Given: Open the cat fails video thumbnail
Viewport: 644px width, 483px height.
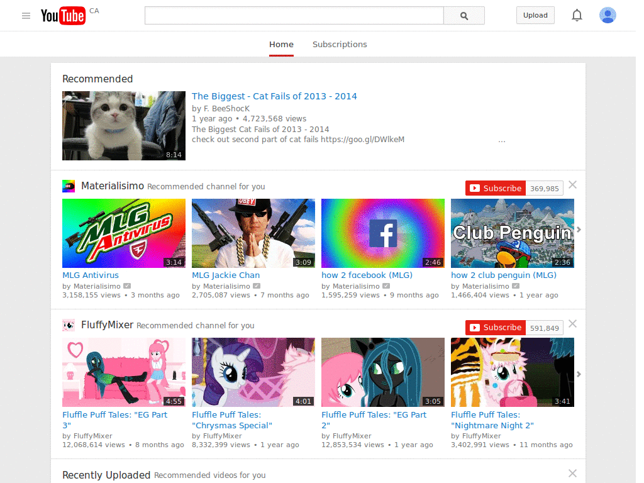Looking at the screenshot, I should [124, 126].
